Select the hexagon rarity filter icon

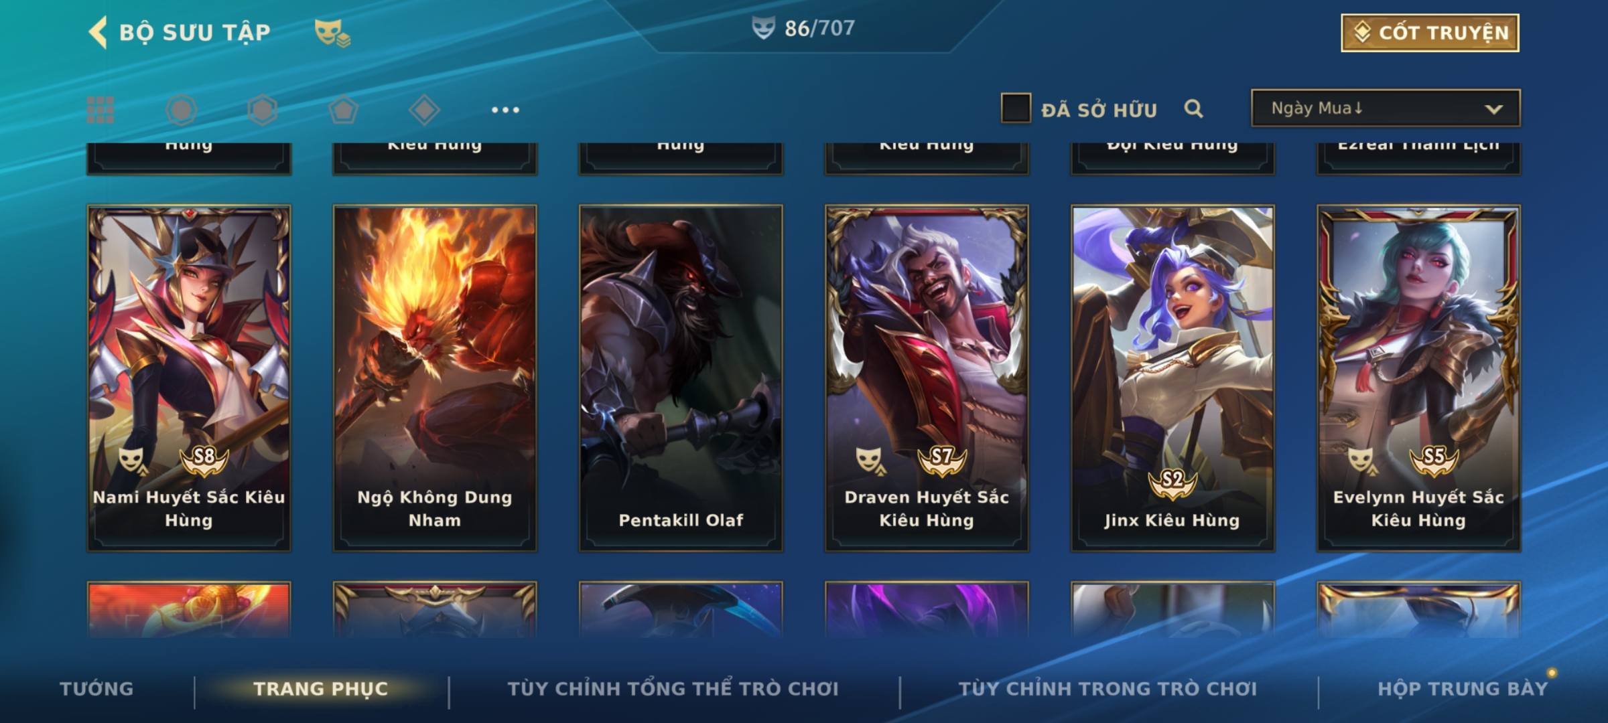coord(262,110)
